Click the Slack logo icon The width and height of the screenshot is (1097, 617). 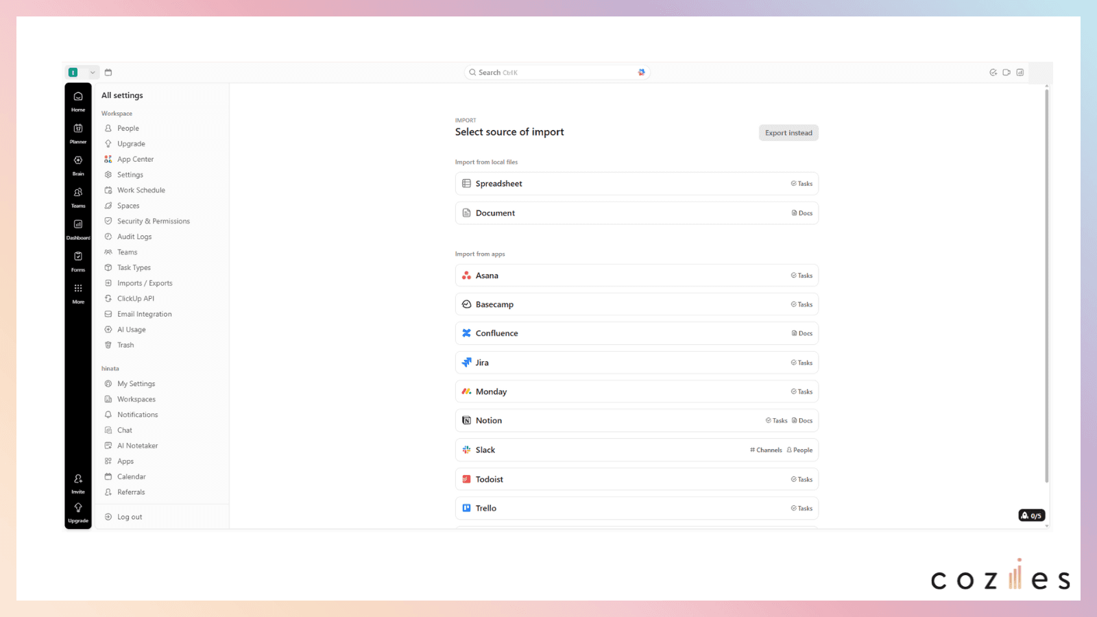tap(466, 450)
